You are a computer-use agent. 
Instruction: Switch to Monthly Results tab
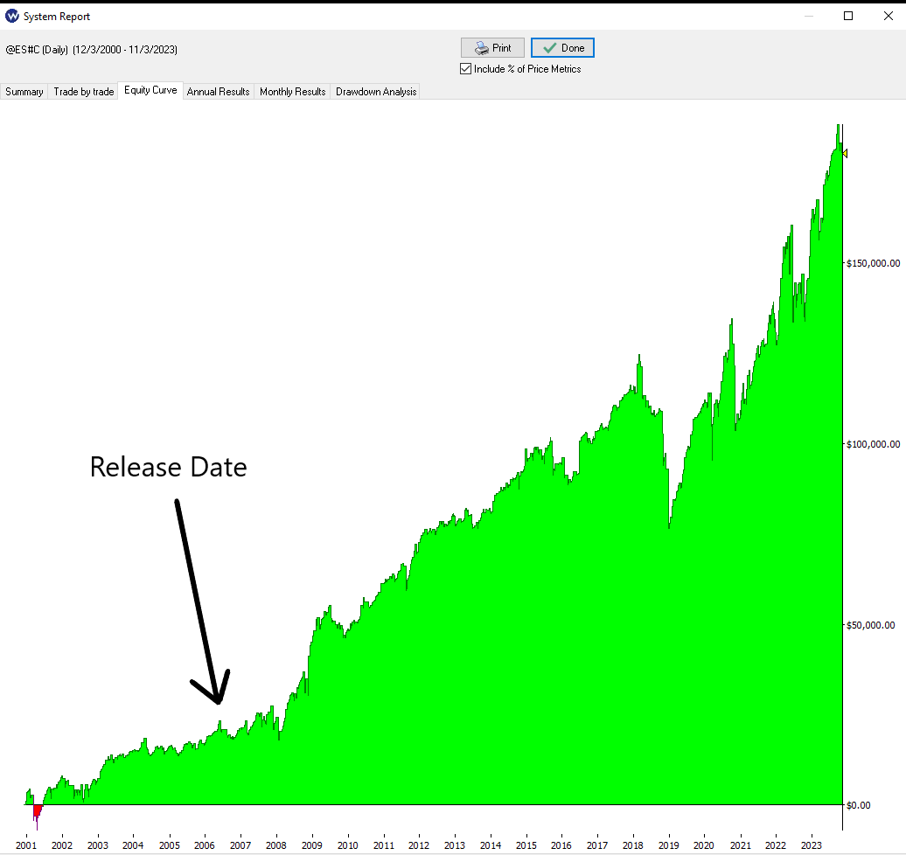coord(292,91)
